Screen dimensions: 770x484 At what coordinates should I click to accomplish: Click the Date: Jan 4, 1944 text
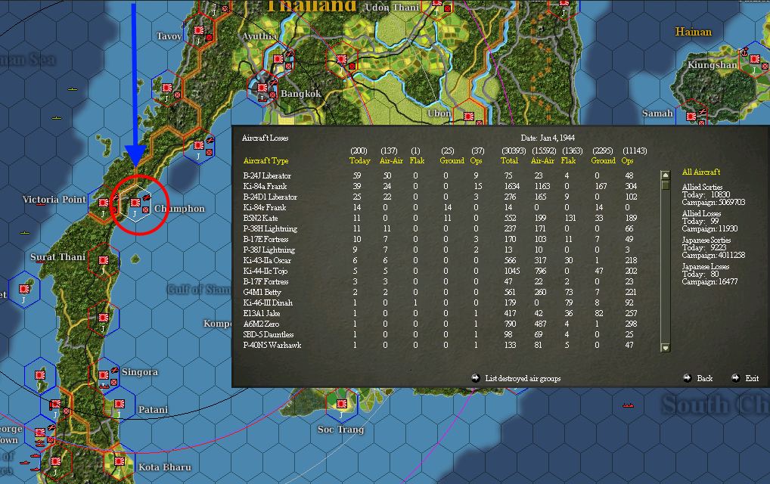[x=548, y=138]
